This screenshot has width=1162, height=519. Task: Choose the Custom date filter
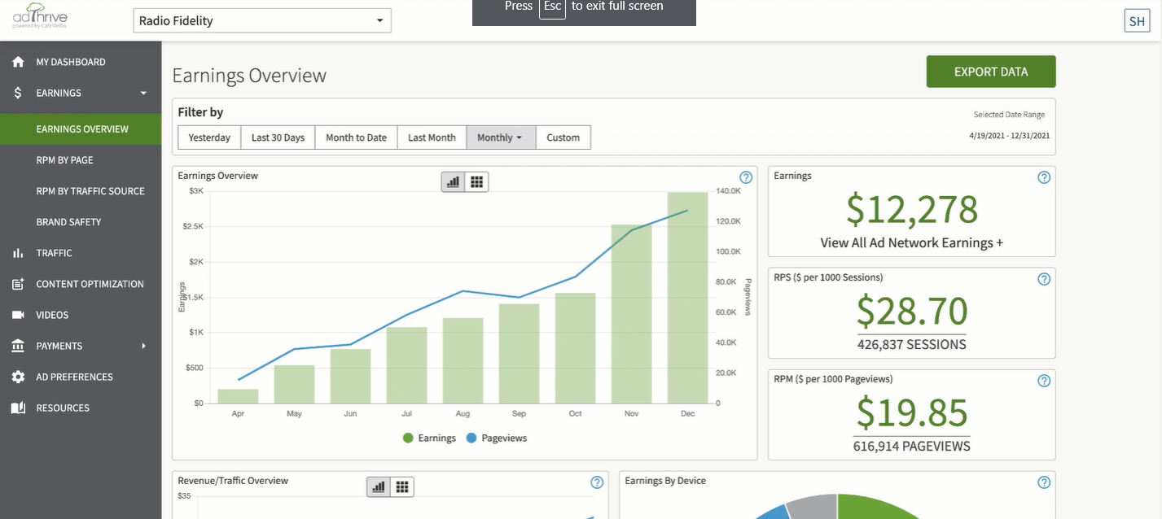click(x=563, y=137)
